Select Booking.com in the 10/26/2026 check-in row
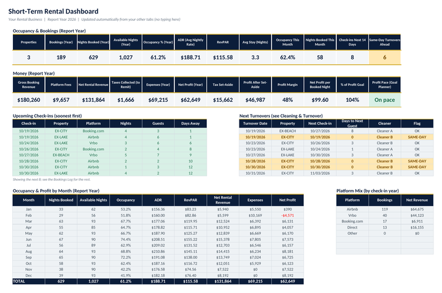 tap(93, 149)
